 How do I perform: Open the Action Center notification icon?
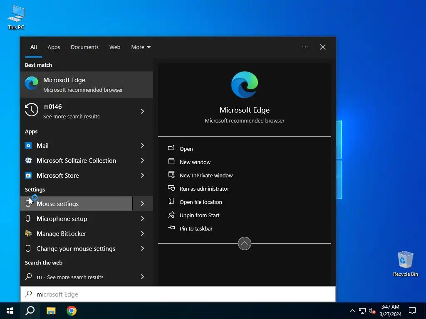(x=412, y=311)
